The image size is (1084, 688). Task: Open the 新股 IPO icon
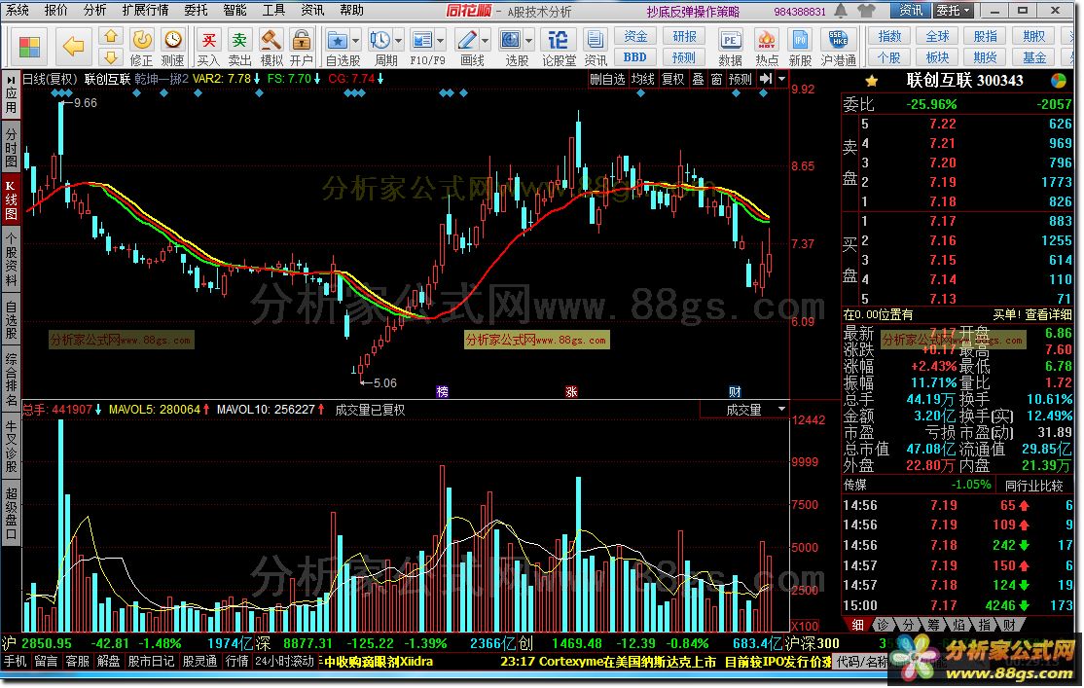[x=800, y=40]
